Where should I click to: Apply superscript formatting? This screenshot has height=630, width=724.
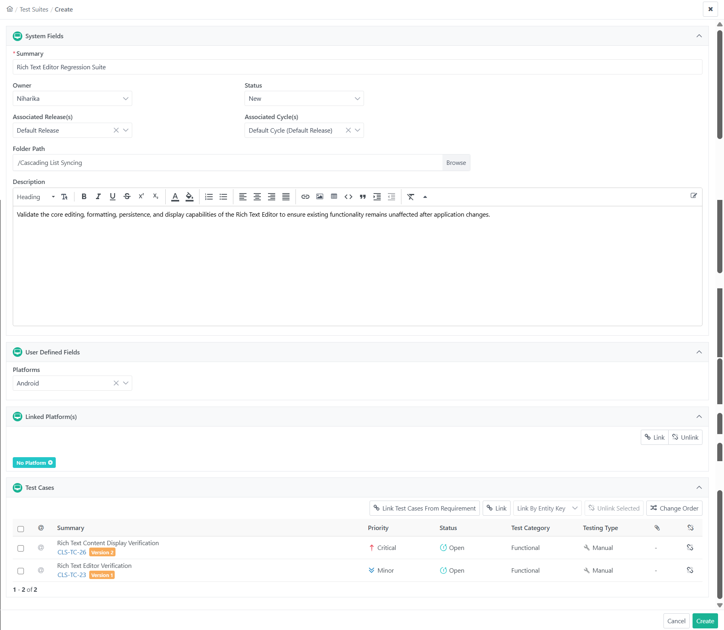tap(141, 196)
